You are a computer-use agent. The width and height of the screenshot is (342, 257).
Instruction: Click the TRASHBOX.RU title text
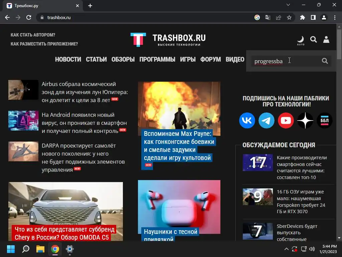179,38
